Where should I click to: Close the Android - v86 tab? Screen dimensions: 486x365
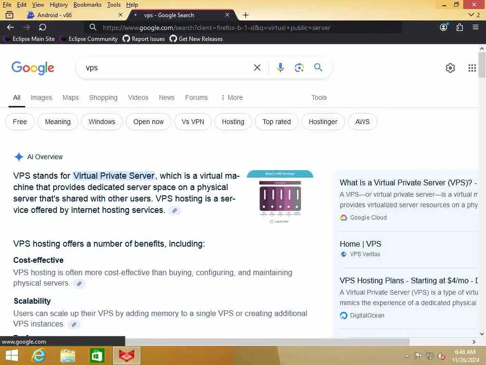coord(121,15)
